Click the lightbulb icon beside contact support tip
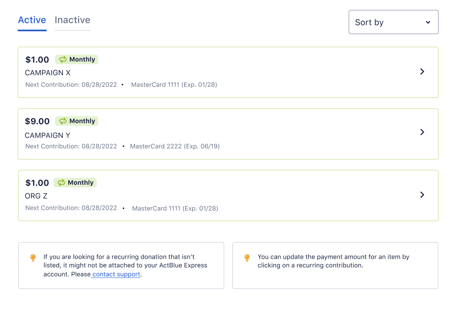This screenshot has width=459, height=317. coord(33,258)
